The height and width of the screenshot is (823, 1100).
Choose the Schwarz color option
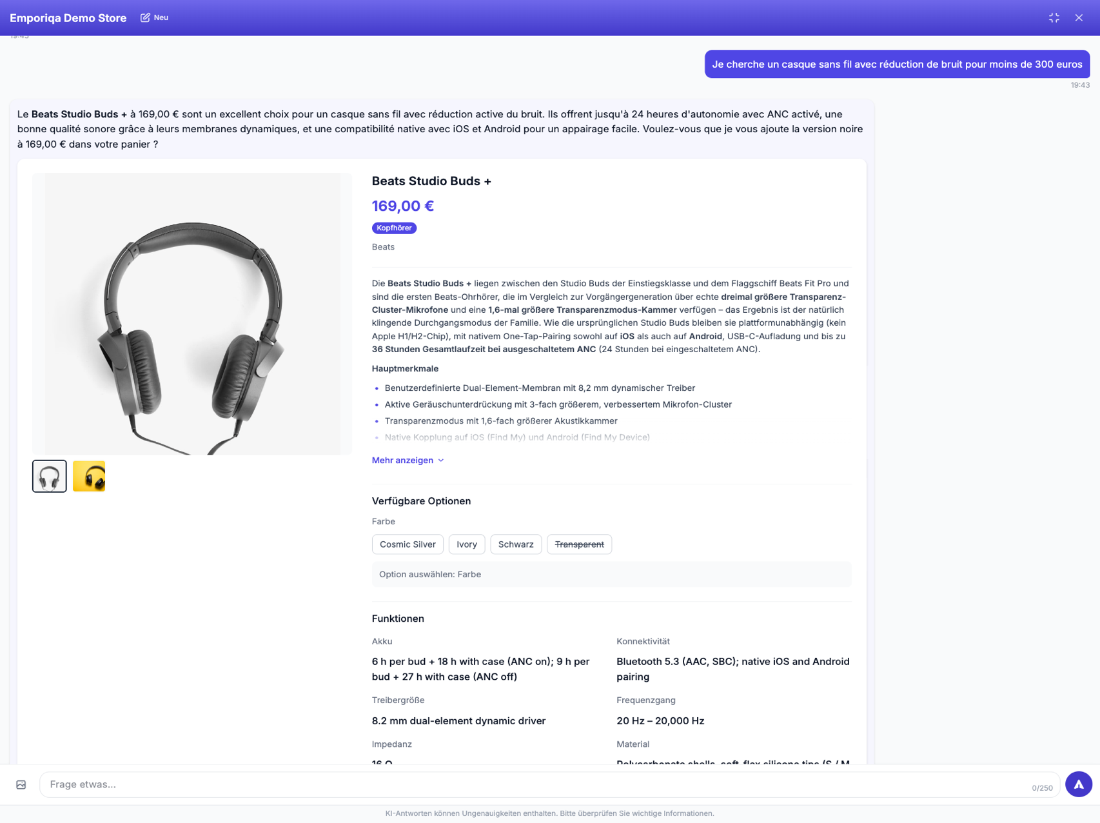(516, 544)
